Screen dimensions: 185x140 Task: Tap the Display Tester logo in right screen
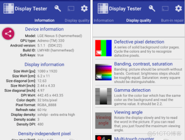click(x=103, y=9)
